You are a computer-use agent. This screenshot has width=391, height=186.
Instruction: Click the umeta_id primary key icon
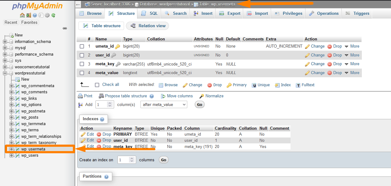click(118, 47)
